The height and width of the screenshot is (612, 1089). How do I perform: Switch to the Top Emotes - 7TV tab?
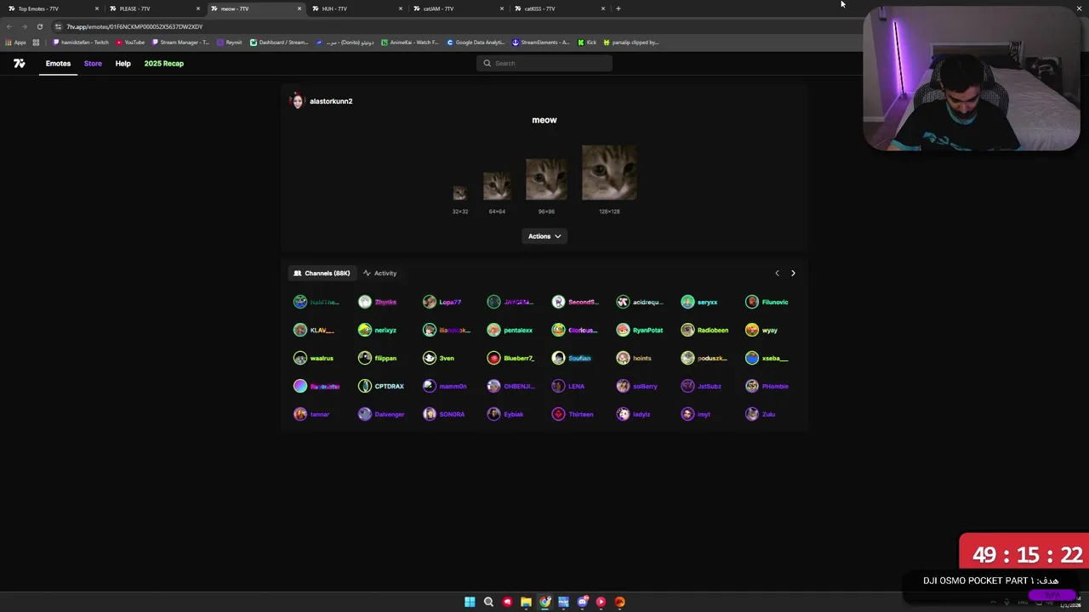[x=51, y=8]
